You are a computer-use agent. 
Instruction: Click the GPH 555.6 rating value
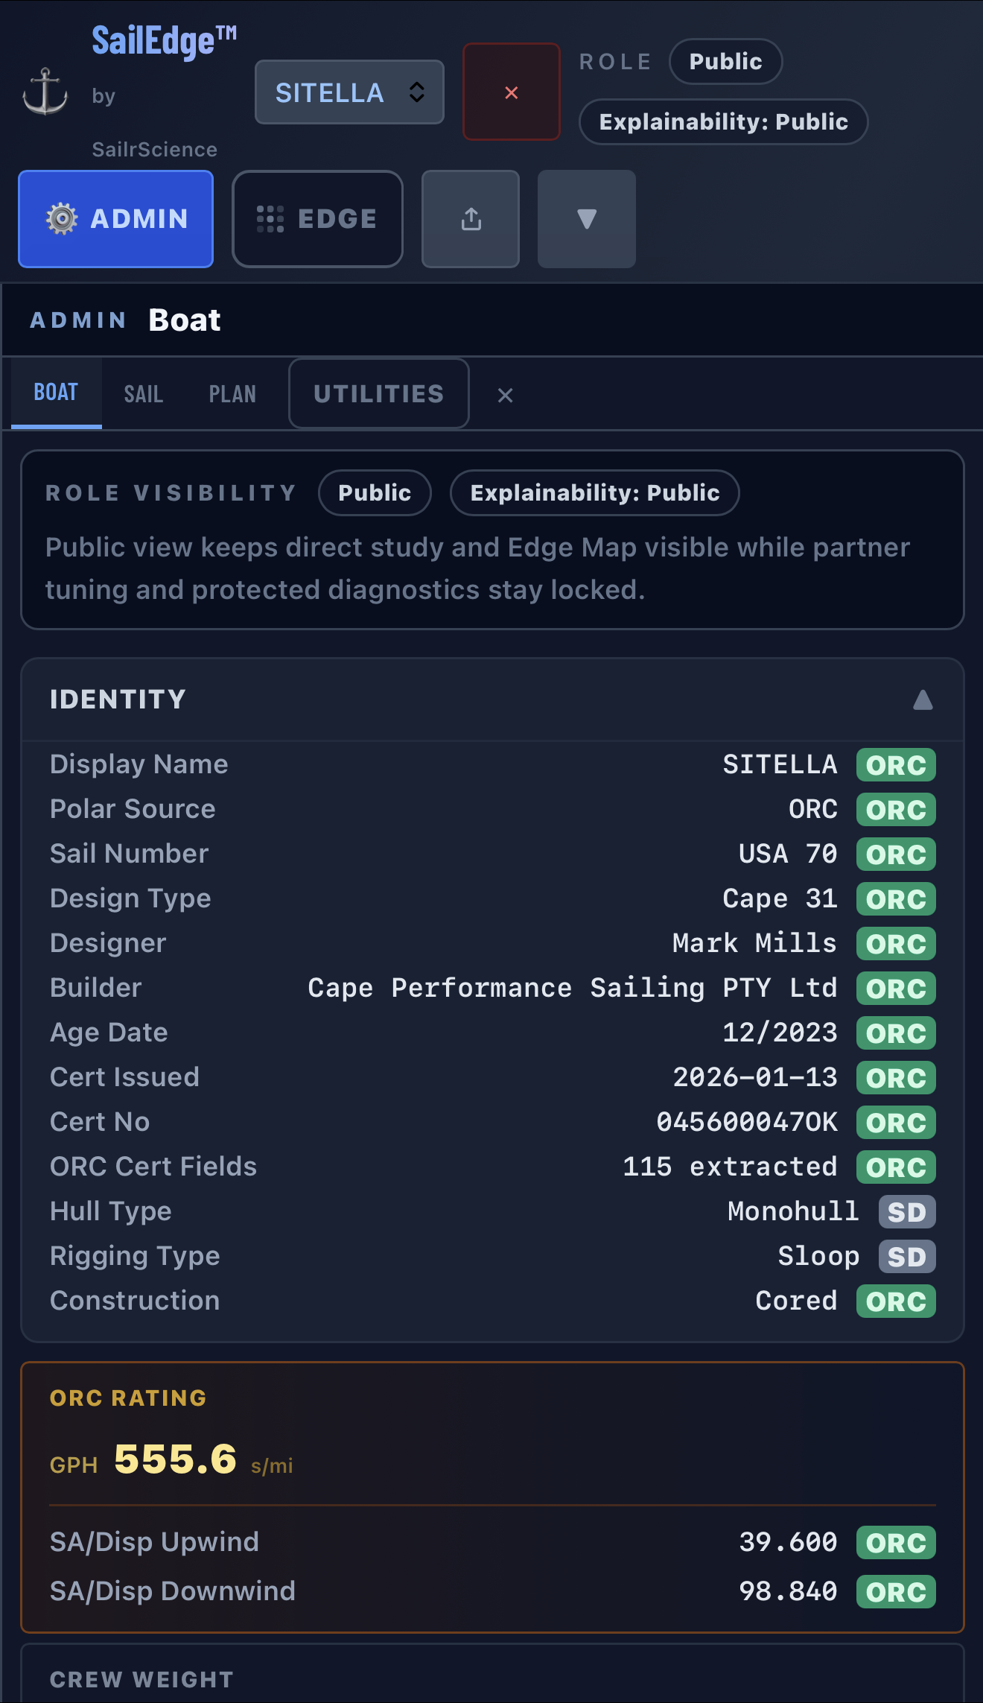tap(175, 1459)
